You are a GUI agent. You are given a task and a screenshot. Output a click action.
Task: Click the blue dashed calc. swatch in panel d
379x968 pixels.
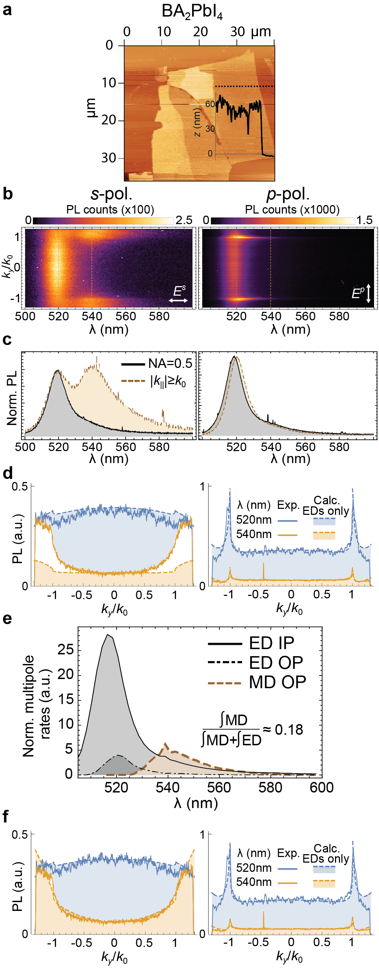(324, 521)
